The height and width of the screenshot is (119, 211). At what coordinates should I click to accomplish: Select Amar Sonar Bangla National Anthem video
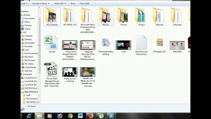70,50
